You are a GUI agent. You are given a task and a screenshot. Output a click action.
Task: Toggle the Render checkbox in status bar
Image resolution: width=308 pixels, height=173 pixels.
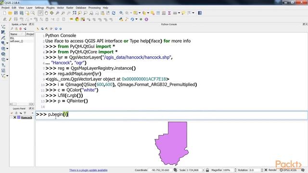(x=266, y=170)
